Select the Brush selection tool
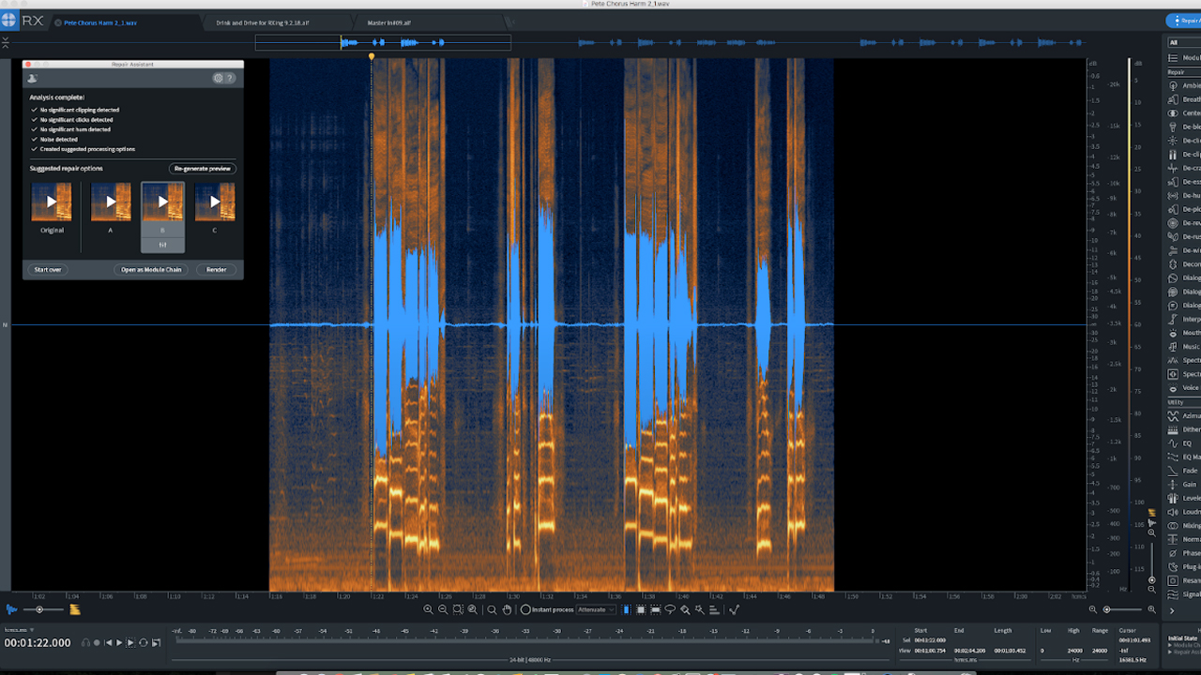This screenshot has height=675, width=1201. 685,609
